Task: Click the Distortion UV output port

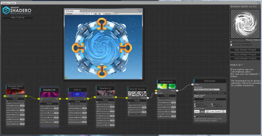Action: pyautogui.click(x=116, y=97)
